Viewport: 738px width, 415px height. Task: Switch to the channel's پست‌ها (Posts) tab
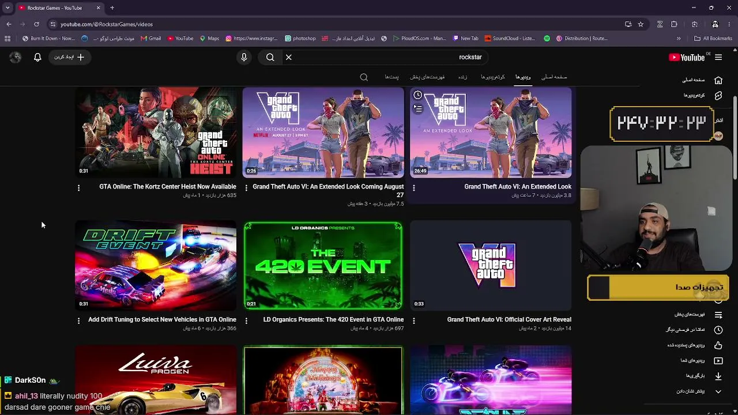tap(391, 77)
